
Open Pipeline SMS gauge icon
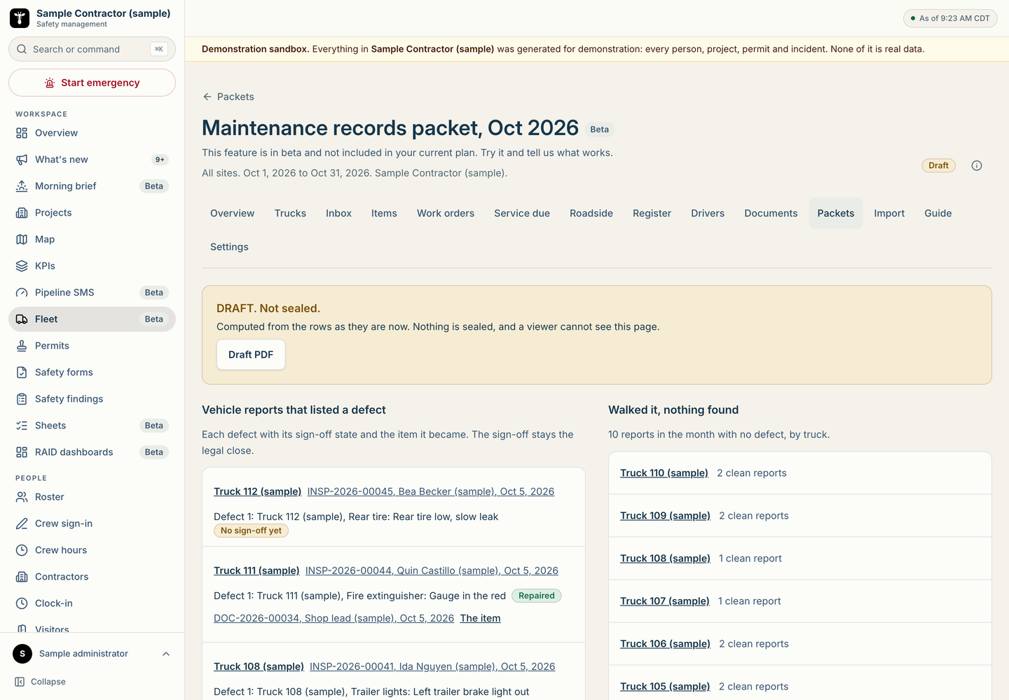pos(22,293)
